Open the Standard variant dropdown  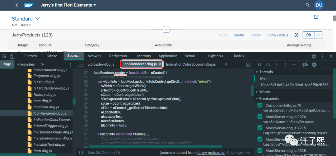point(38,19)
